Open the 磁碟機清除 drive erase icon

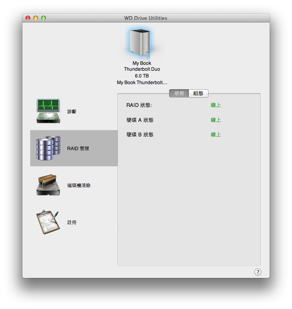pyautogui.click(x=48, y=185)
